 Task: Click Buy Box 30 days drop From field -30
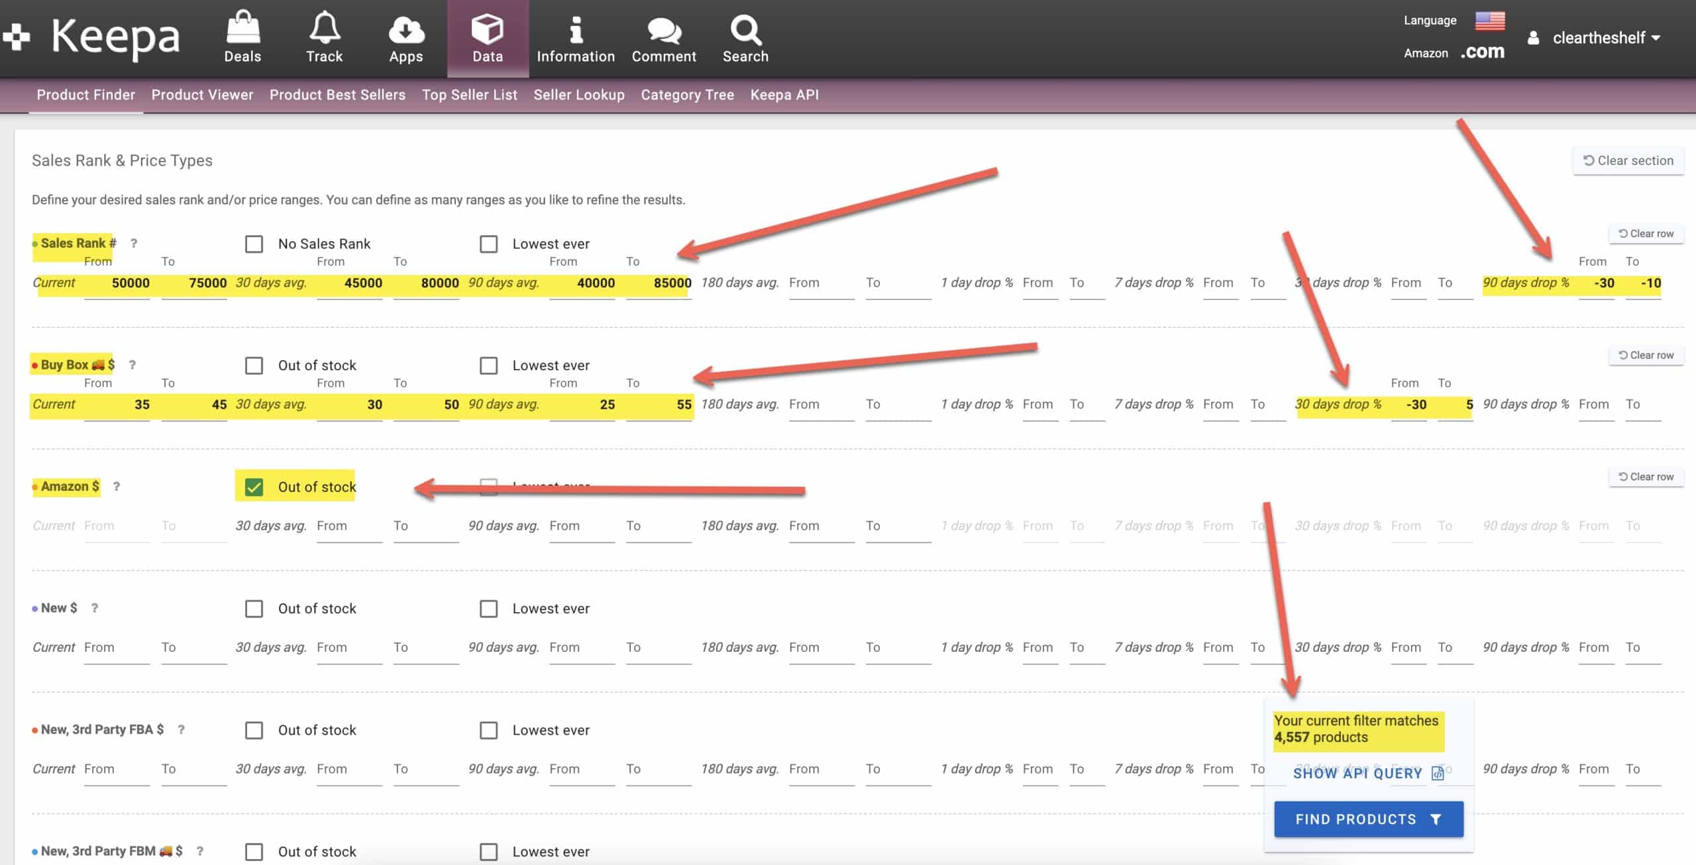click(x=1408, y=405)
